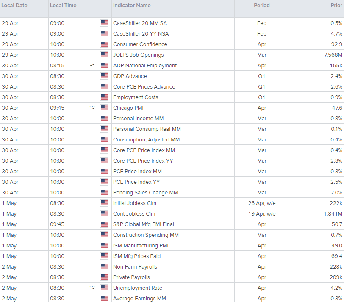
Task: Click the 1.841M prior value
Action: click(x=333, y=213)
